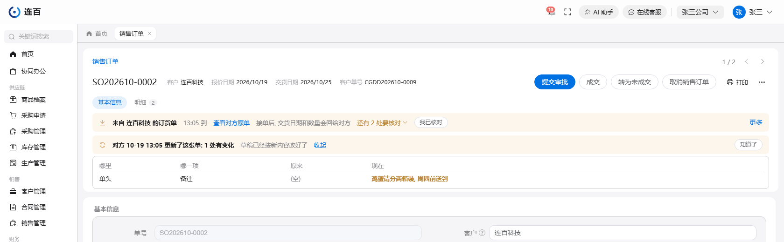Click the 客户 field 连百科技
Viewport: 784px width, 242px height.
623,233
